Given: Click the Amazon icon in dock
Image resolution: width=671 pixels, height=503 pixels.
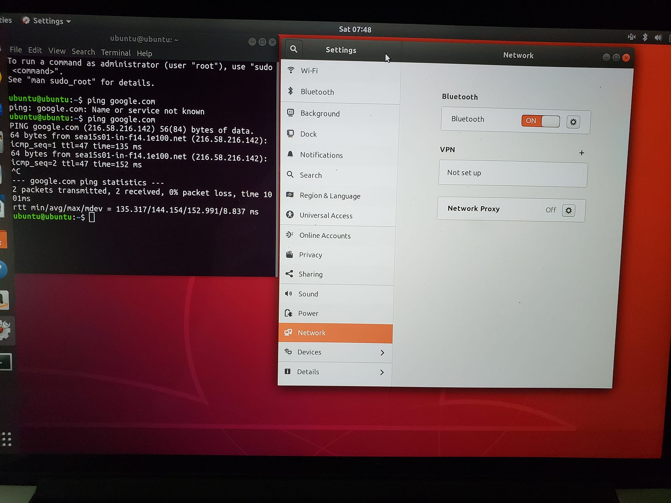Looking at the screenshot, I should tap(3, 300).
